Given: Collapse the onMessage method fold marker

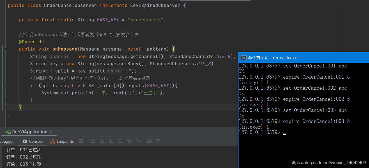Looking at the screenshot, I should tap(5, 49).
